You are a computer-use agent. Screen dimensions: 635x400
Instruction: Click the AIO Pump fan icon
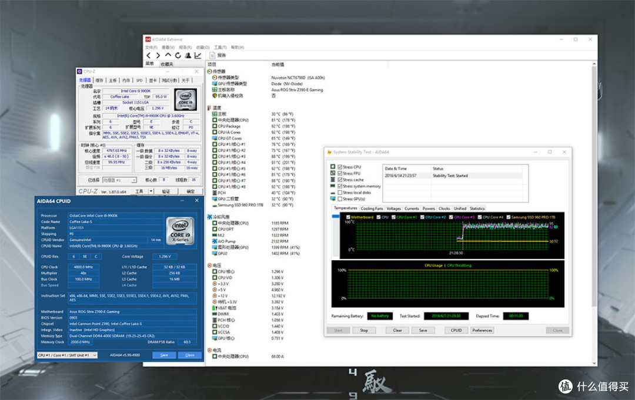click(215, 241)
